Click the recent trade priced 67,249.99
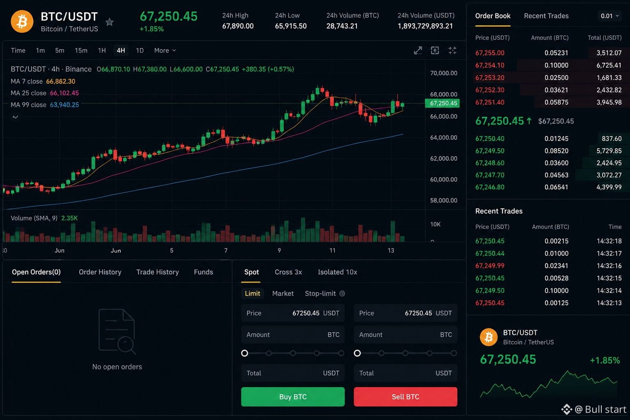This screenshot has height=420, width=630. [548, 266]
